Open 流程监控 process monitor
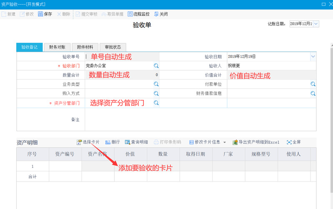Viewport: 333px width, 209px height. tap(139, 14)
